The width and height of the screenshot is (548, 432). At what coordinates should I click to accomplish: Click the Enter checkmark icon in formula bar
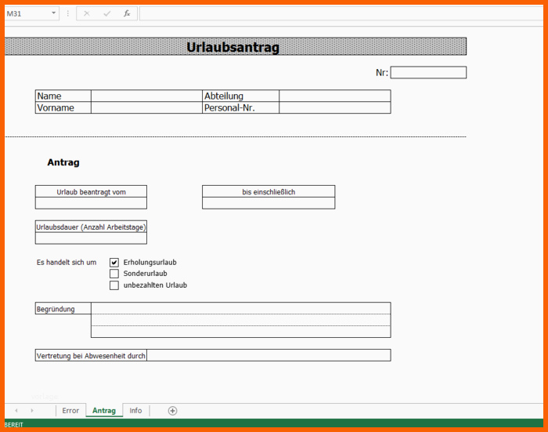106,13
